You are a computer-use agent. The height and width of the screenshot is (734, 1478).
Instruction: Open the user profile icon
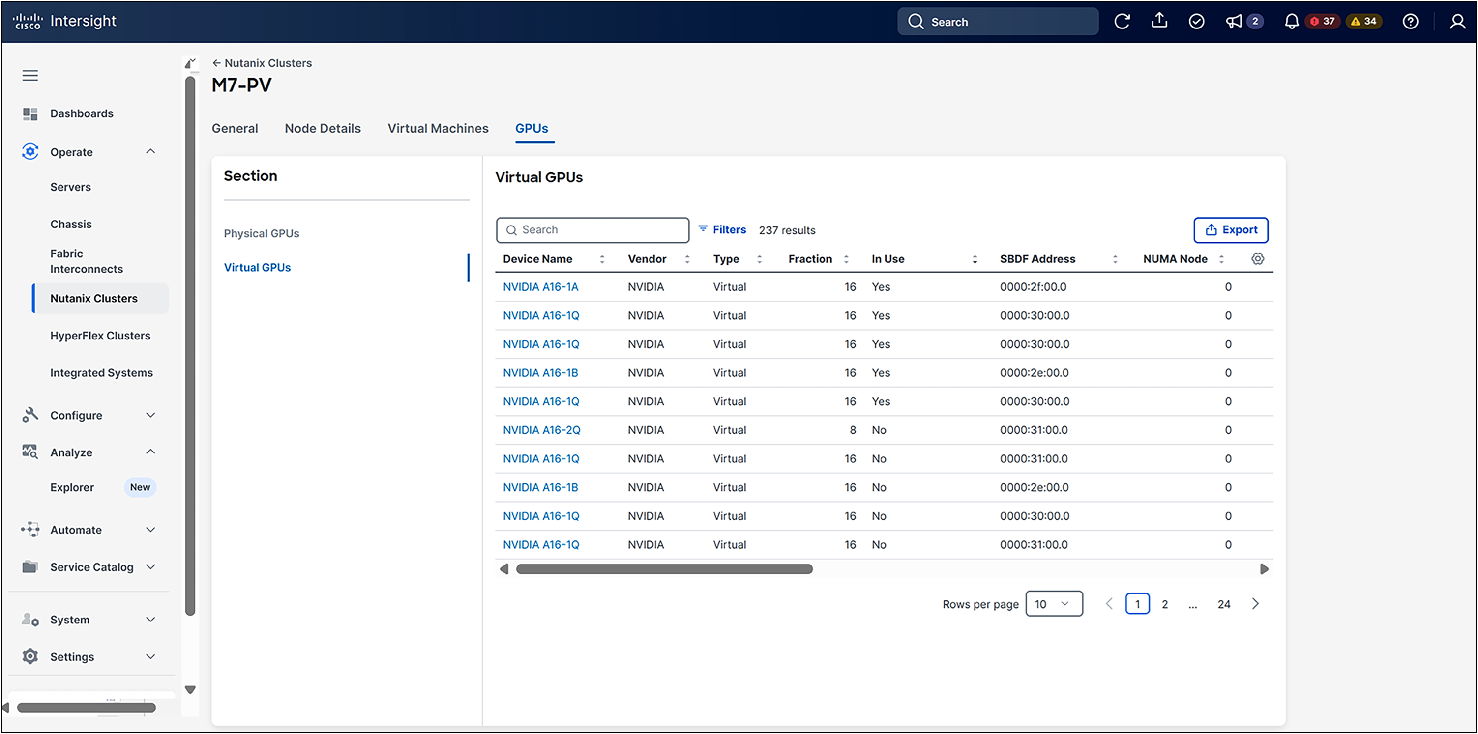coord(1457,22)
